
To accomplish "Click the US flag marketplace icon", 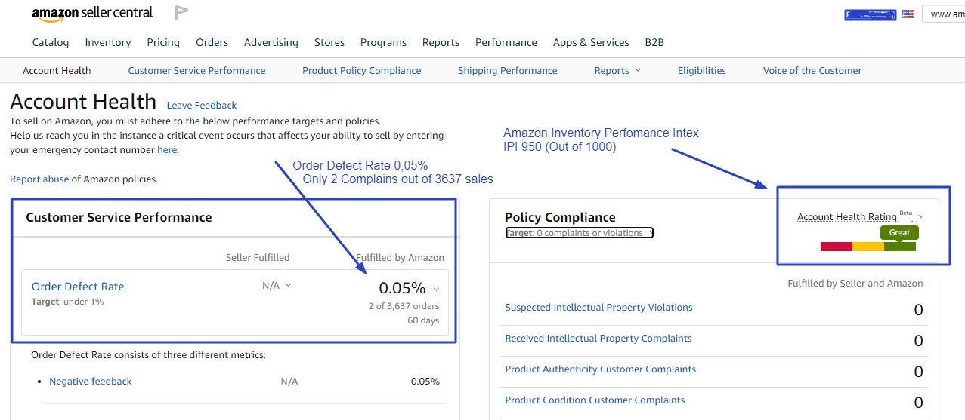I will point(908,14).
